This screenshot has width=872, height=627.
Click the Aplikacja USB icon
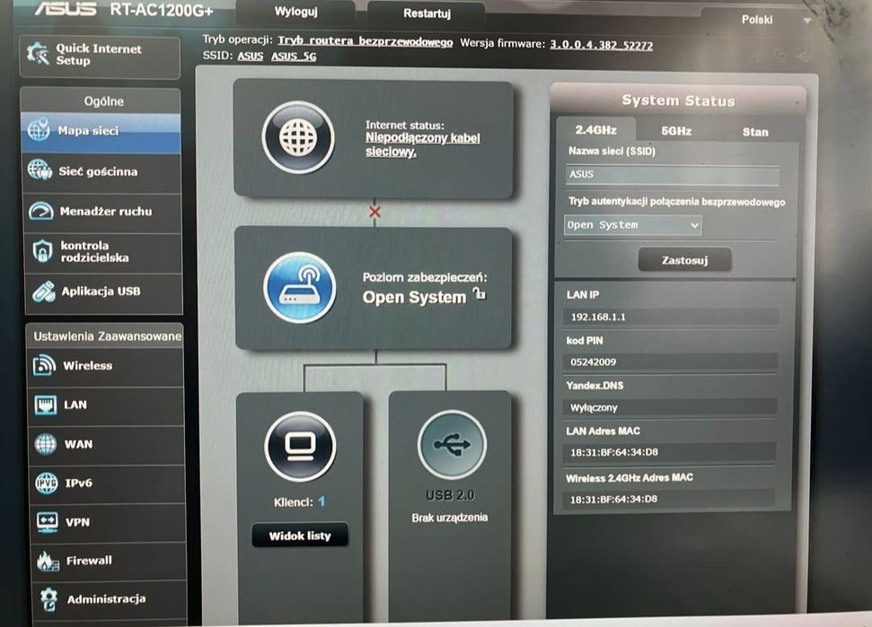(43, 291)
